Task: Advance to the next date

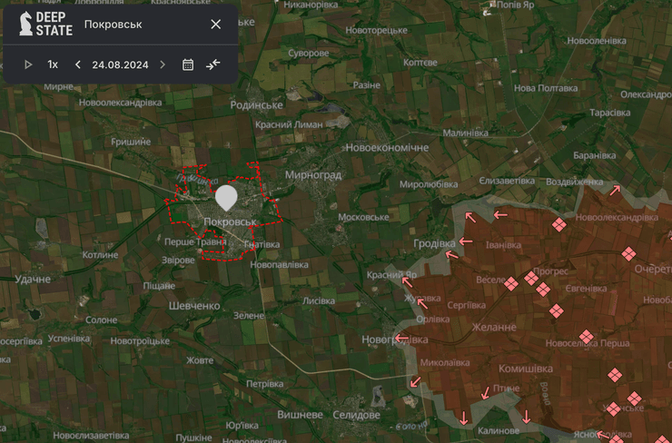Action: click(163, 64)
